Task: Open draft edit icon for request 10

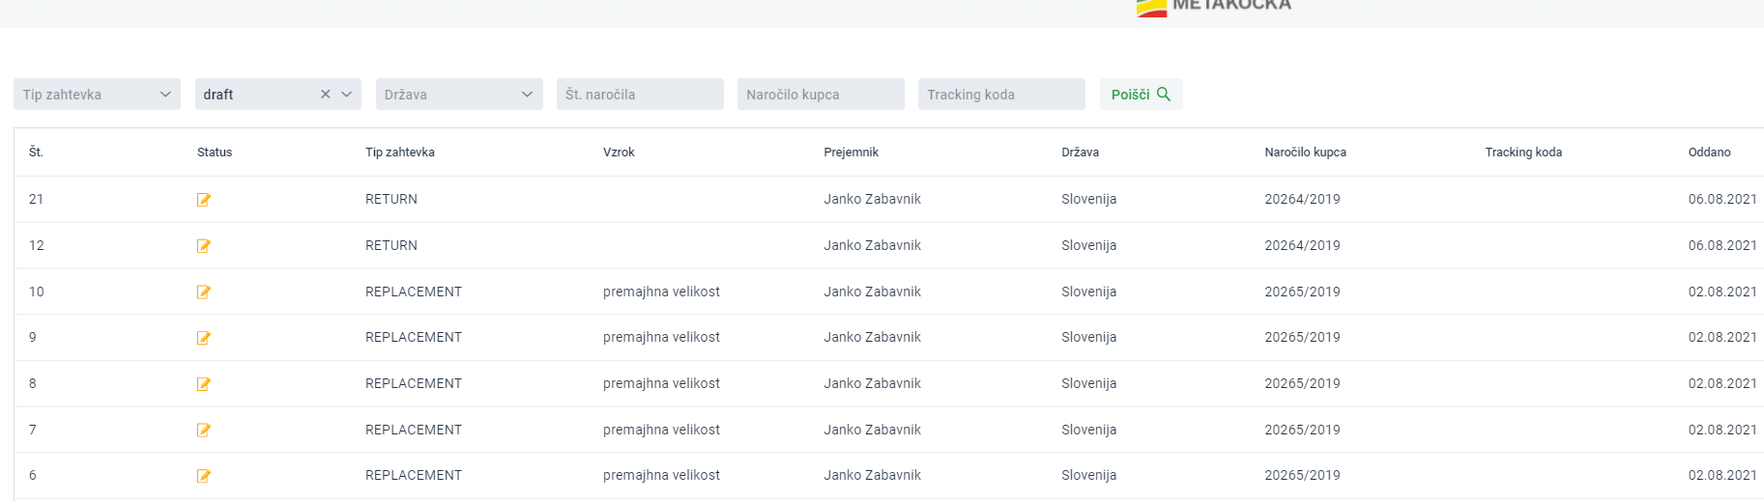Action: tap(204, 292)
